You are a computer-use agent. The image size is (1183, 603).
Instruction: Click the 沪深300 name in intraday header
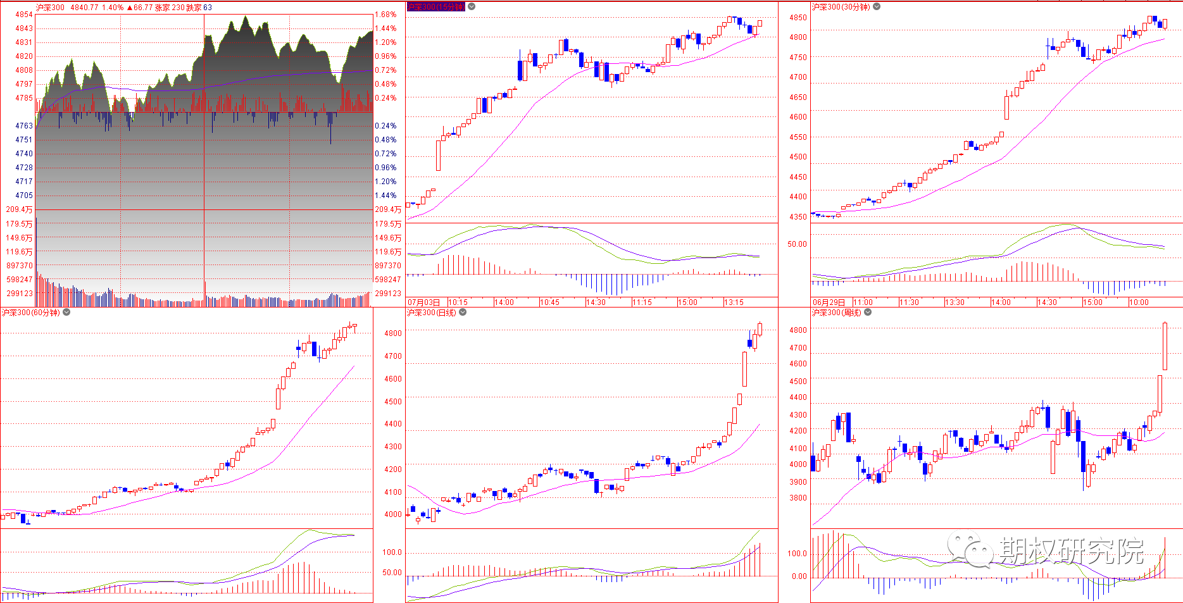50,8
